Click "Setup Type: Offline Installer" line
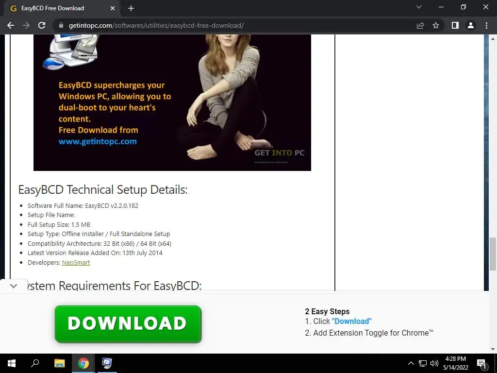This screenshot has height=373, width=497. (99, 234)
